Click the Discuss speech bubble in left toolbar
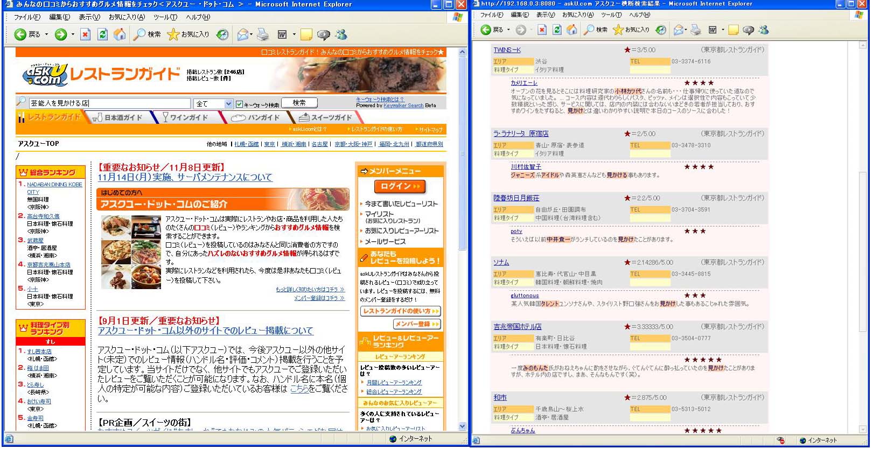Image resolution: width=873 pixels, height=449 pixels. pos(323,35)
